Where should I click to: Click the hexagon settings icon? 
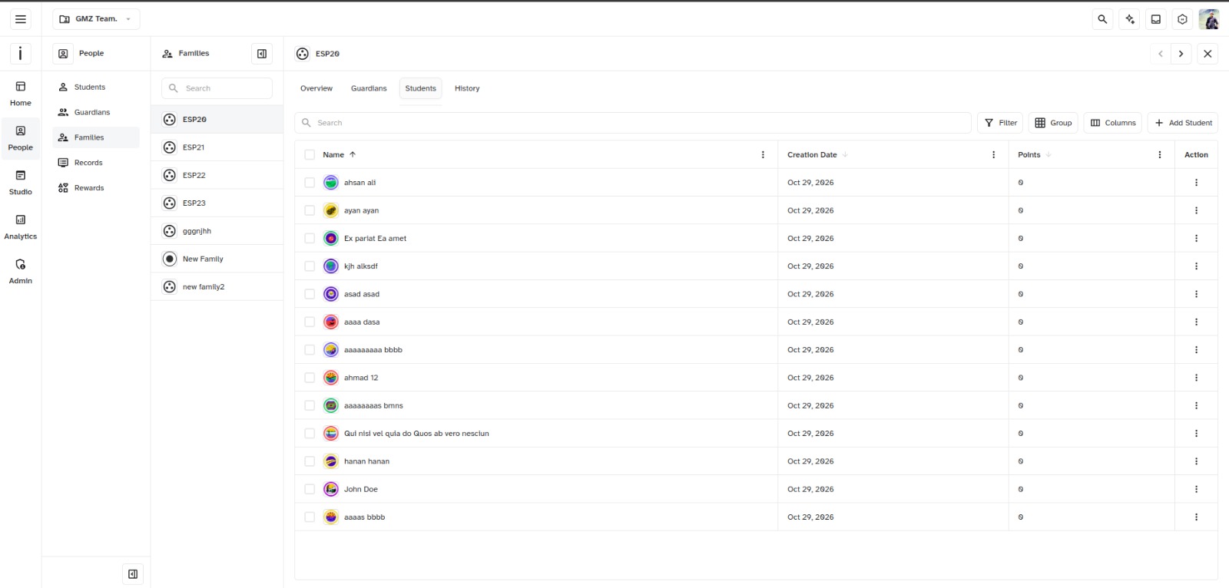[1183, 19]
